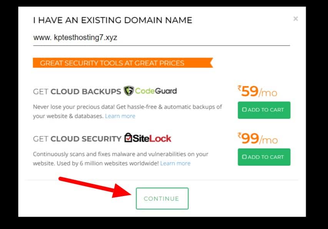
Task: Open the Learn more link for SiteLock security
Action: pyautogui.click(x=175, y=163)
